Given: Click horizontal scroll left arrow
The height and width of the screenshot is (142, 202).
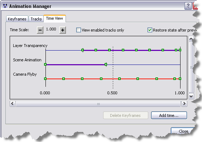Looking at the screenshot, I should [13, 104].
